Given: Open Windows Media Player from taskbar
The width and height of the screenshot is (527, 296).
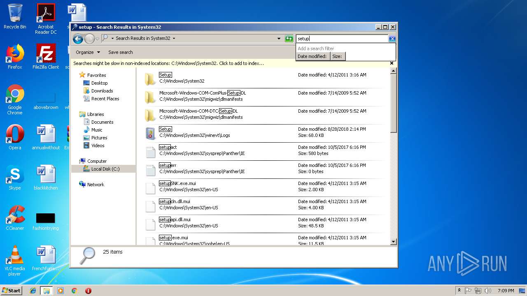Looking at the screenshot, I should tap(61, 291).
